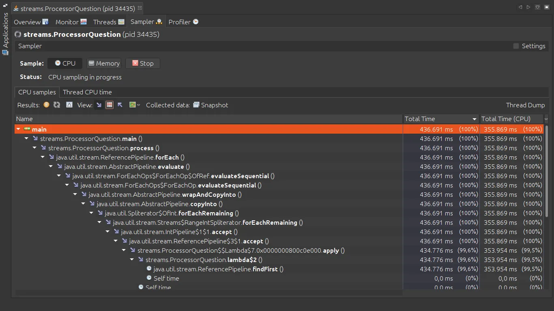Stop the sampling session
The height and width of the screenshot is (311, 554).
pyautogui.click(x=143, y=63)
